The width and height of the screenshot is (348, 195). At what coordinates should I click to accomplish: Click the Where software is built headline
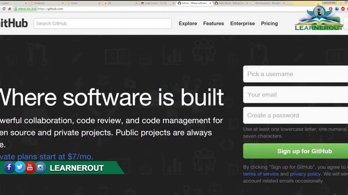click(x=111, y=97)
